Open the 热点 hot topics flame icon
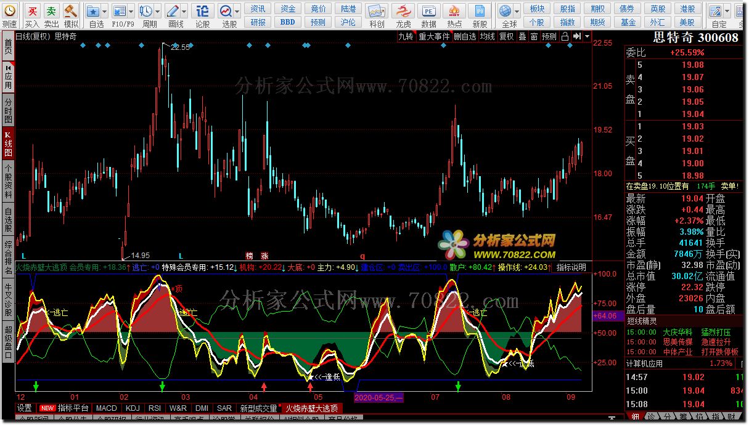Image resolution: width=749 pixels, height=425 pixels. (x=454, y=11)
